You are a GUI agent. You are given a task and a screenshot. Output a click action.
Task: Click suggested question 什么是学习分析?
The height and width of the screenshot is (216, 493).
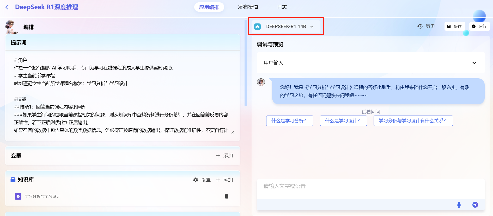[x=289, y=121]
